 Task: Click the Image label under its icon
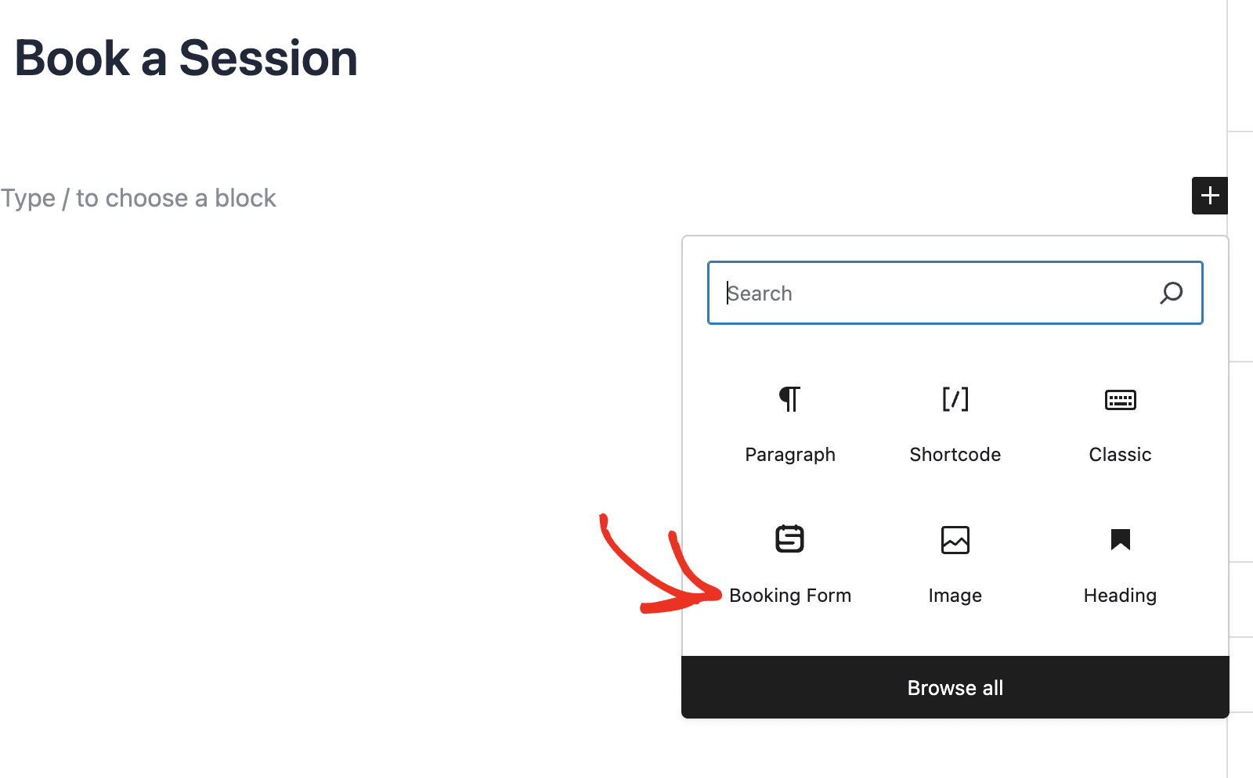pos(955,595)
